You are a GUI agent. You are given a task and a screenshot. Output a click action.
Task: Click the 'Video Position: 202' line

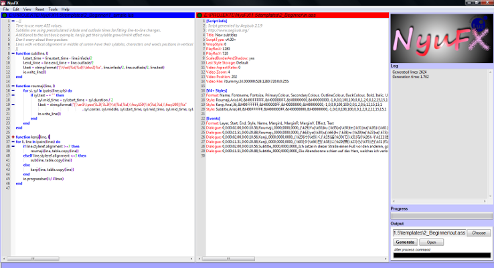(x=222, y=76)
